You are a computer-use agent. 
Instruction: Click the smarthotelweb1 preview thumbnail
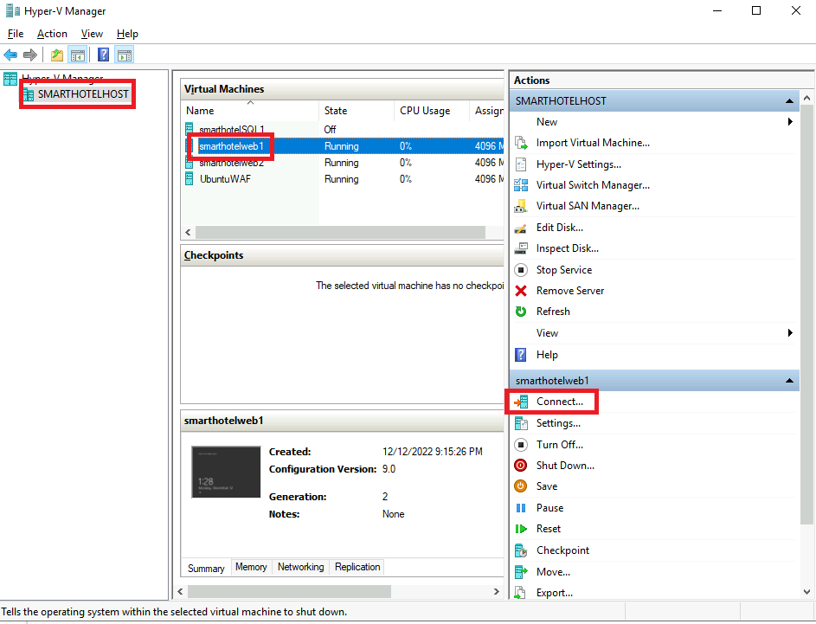click(226, 472)
